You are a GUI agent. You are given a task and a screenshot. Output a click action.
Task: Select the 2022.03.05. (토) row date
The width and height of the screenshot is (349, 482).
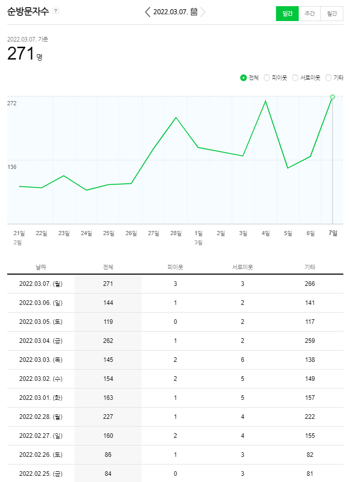pyautogui.click(x=41, y=322)
